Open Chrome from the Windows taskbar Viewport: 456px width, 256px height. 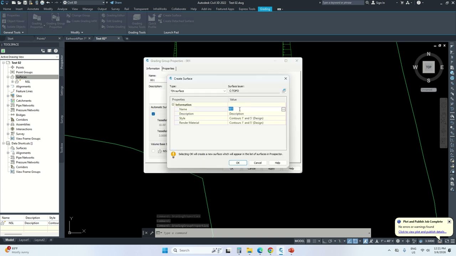(270, 250)
